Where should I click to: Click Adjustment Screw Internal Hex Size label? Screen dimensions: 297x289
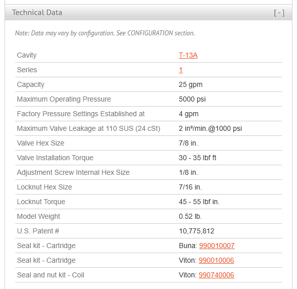[73, 172]
